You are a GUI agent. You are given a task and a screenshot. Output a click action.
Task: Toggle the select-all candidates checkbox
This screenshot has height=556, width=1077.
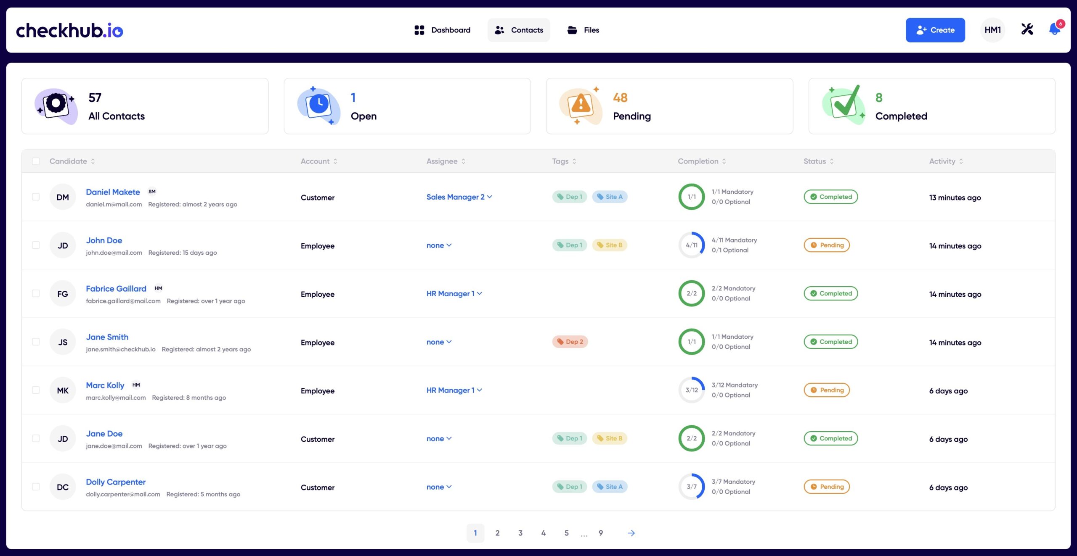35,161
